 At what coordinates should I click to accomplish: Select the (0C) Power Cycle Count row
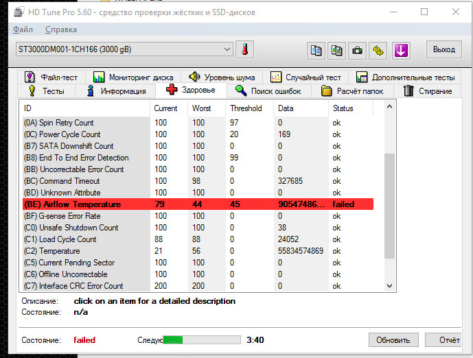[x=198, y=134]
